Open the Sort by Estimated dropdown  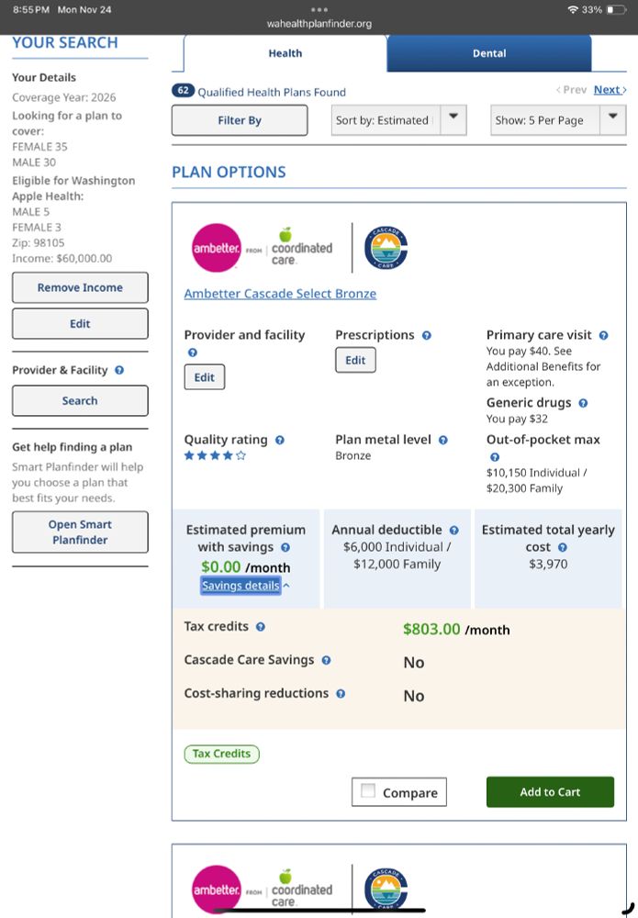point(453,120)
